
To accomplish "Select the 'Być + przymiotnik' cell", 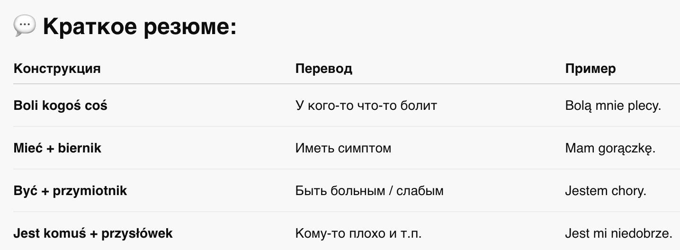I will 71,191.
